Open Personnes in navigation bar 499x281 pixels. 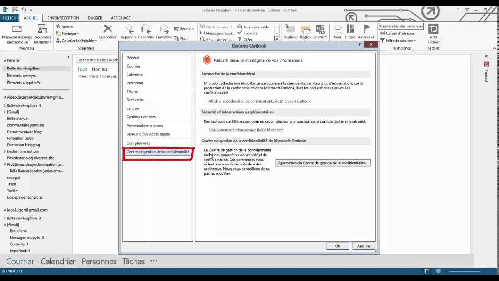tap(99, 261)
